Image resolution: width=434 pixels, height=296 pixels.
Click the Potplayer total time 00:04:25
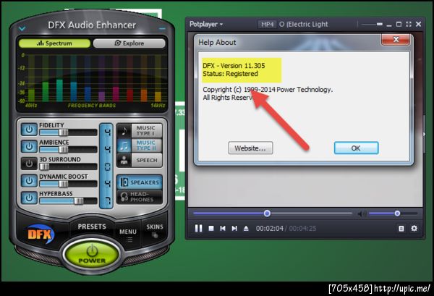(x=302, y=229)
